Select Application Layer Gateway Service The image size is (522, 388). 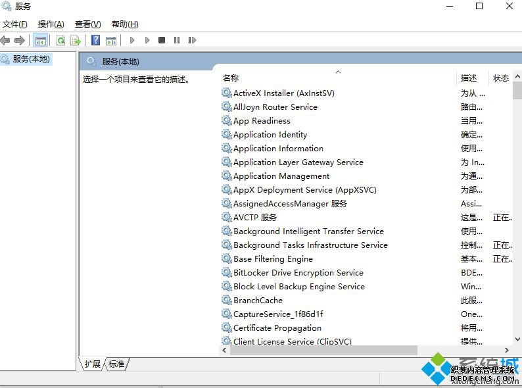click(x=298, y=162)
